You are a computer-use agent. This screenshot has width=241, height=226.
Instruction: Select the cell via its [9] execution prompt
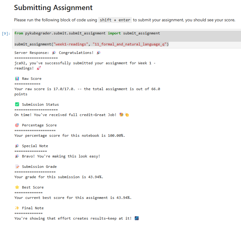tap(6, 33)
